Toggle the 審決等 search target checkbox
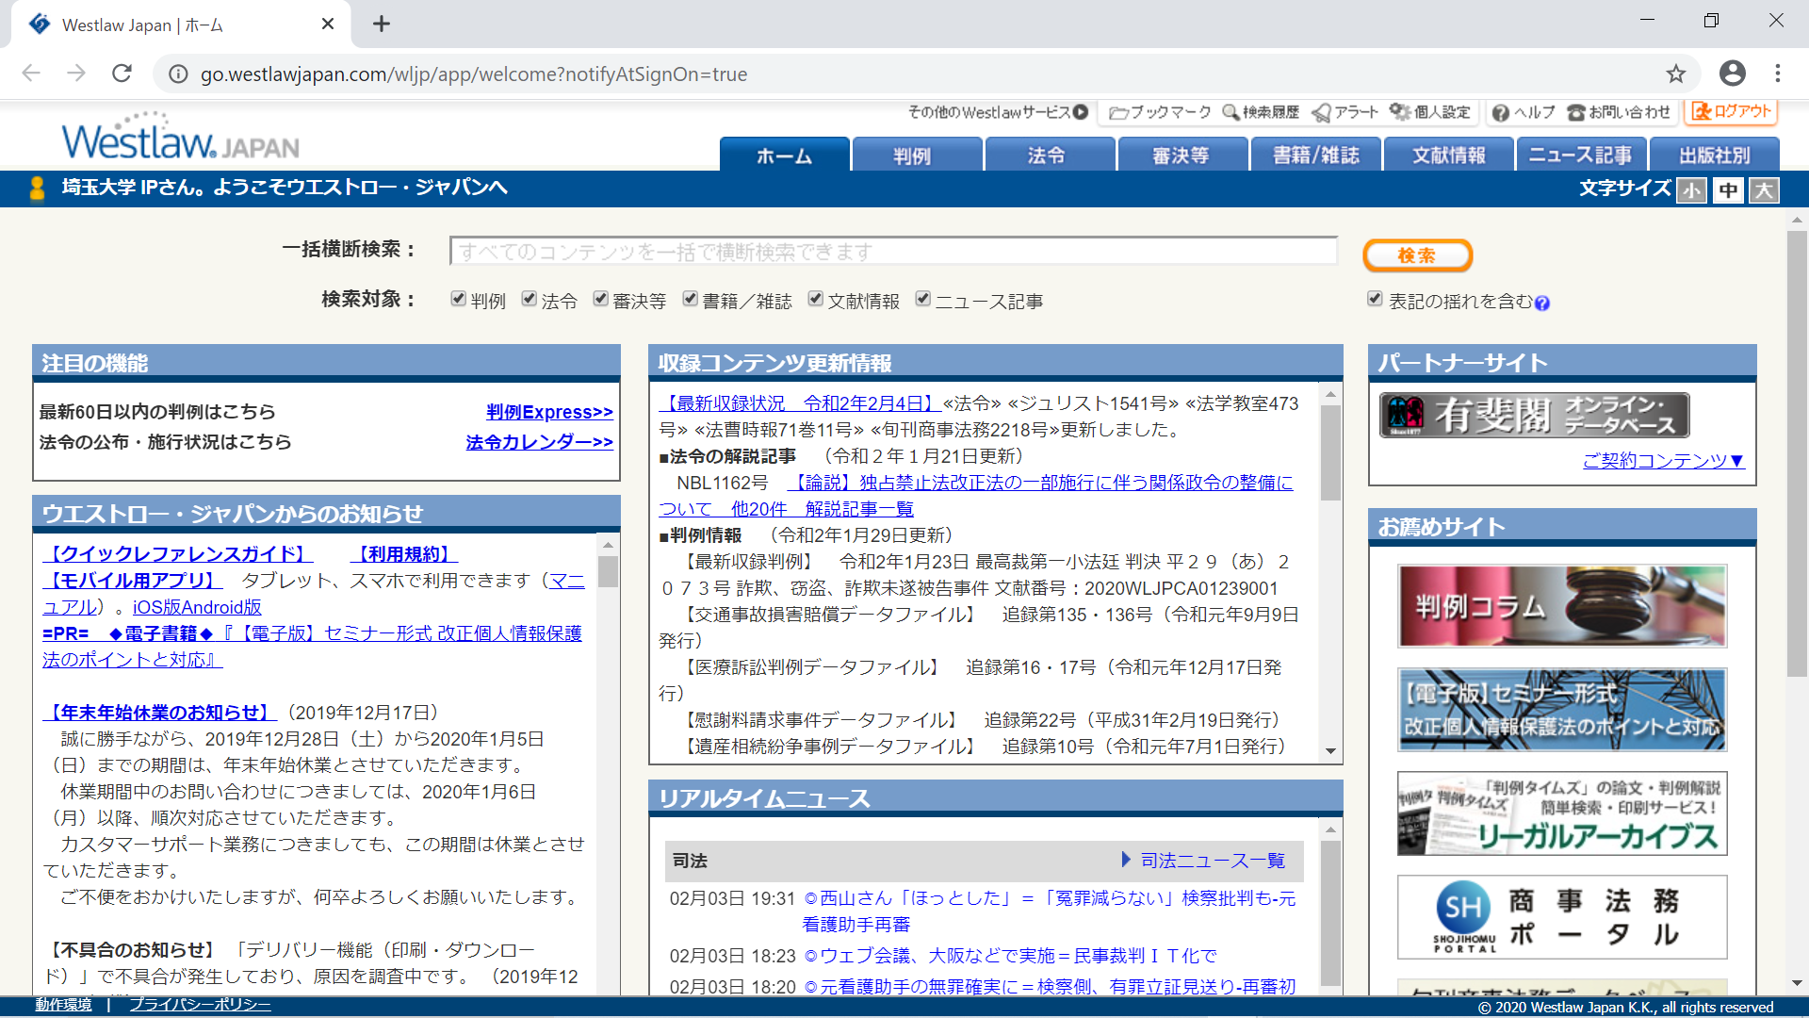 click(600, 299)
